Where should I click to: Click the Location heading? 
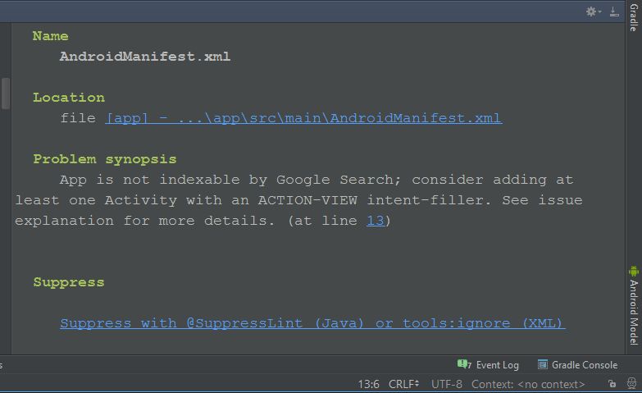[69, 97]
